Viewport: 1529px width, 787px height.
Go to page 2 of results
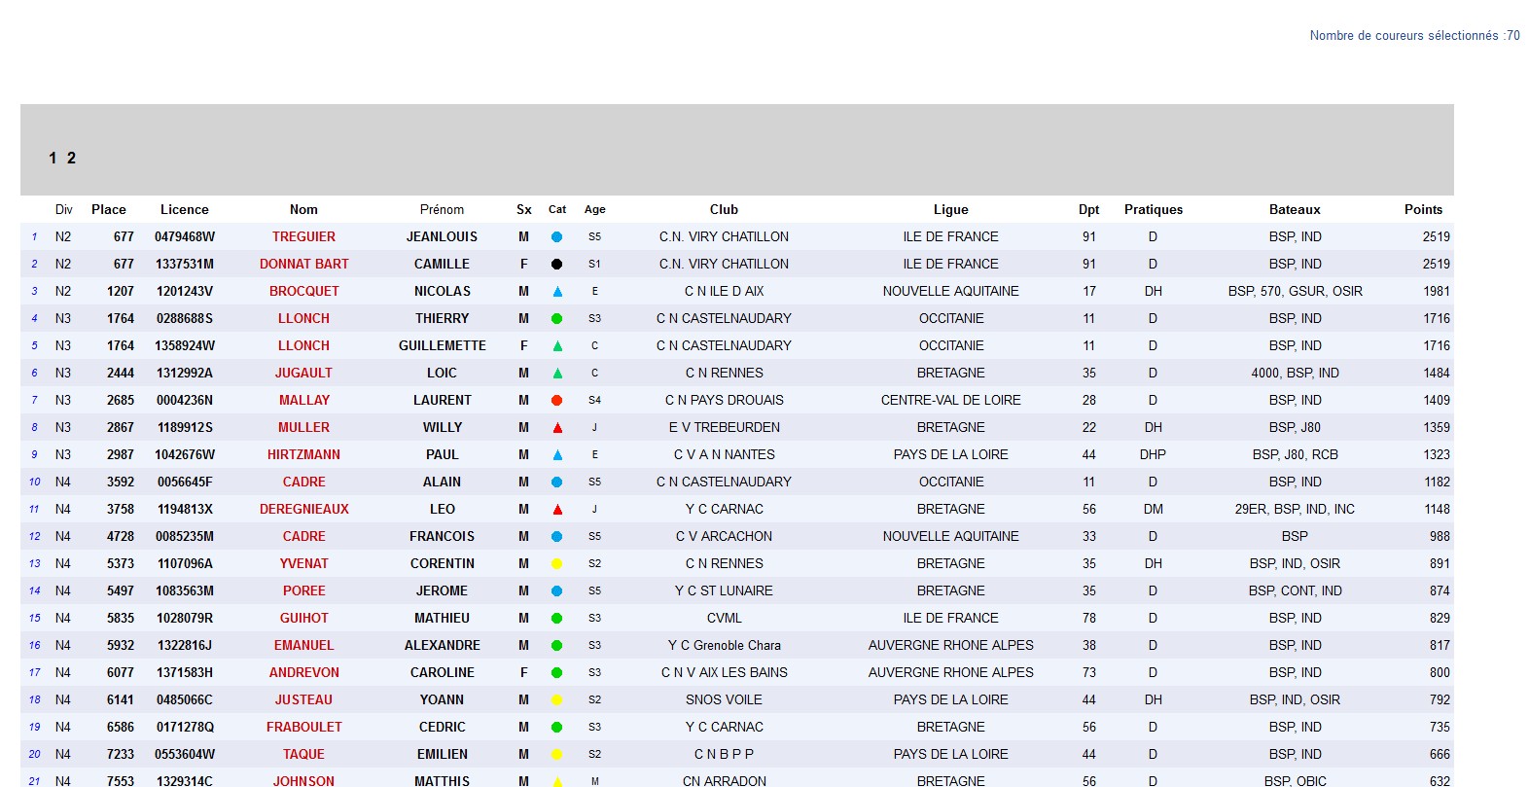(71, 158)
